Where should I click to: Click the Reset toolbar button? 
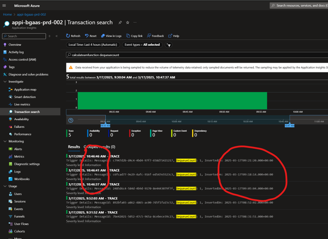pos(91,36)
